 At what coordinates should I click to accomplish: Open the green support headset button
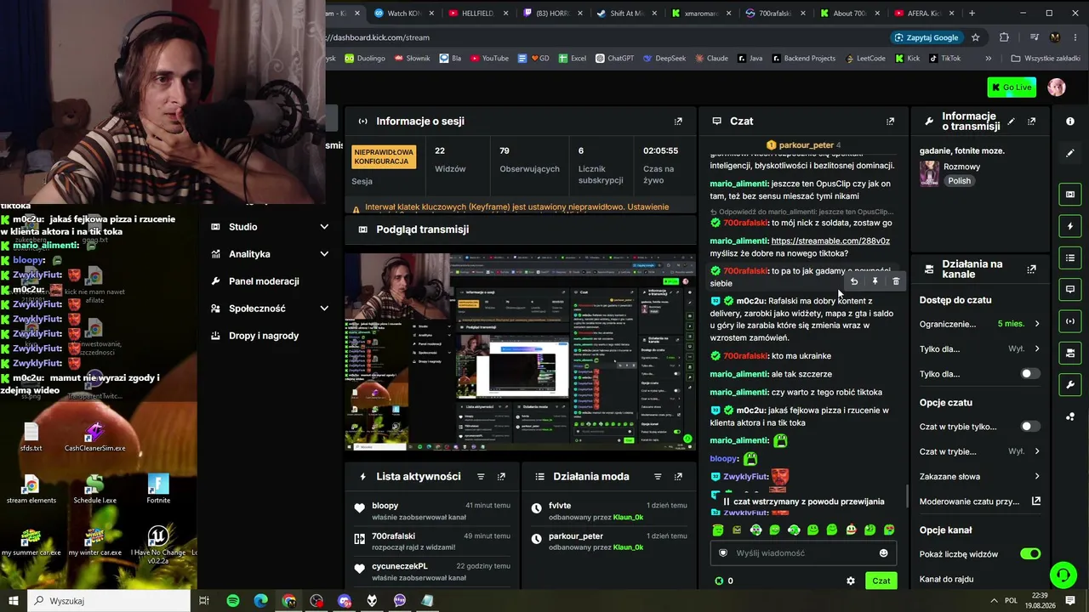[1063, 575]
